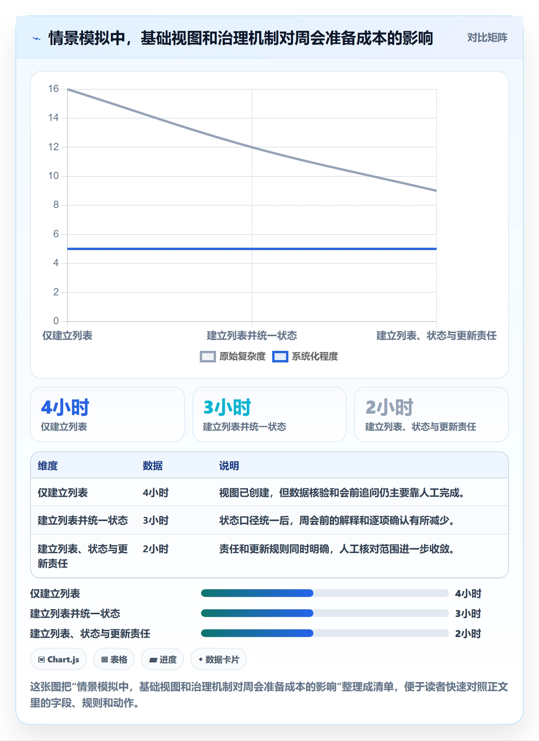The height and width of the screenshot is (741, 539).
Task: Click the 说明 column header
Action: 229,466
